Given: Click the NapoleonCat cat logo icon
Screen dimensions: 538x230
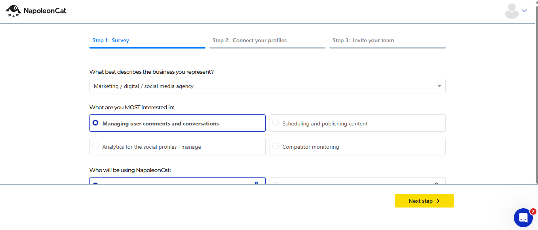Looking at the screenshot, I should pyautogui.click(x=13, y=11).
